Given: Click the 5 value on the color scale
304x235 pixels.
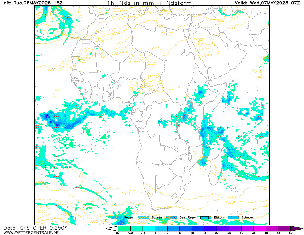Looking at the screenshot, I should pyautogui.click(x=180, y=233).
